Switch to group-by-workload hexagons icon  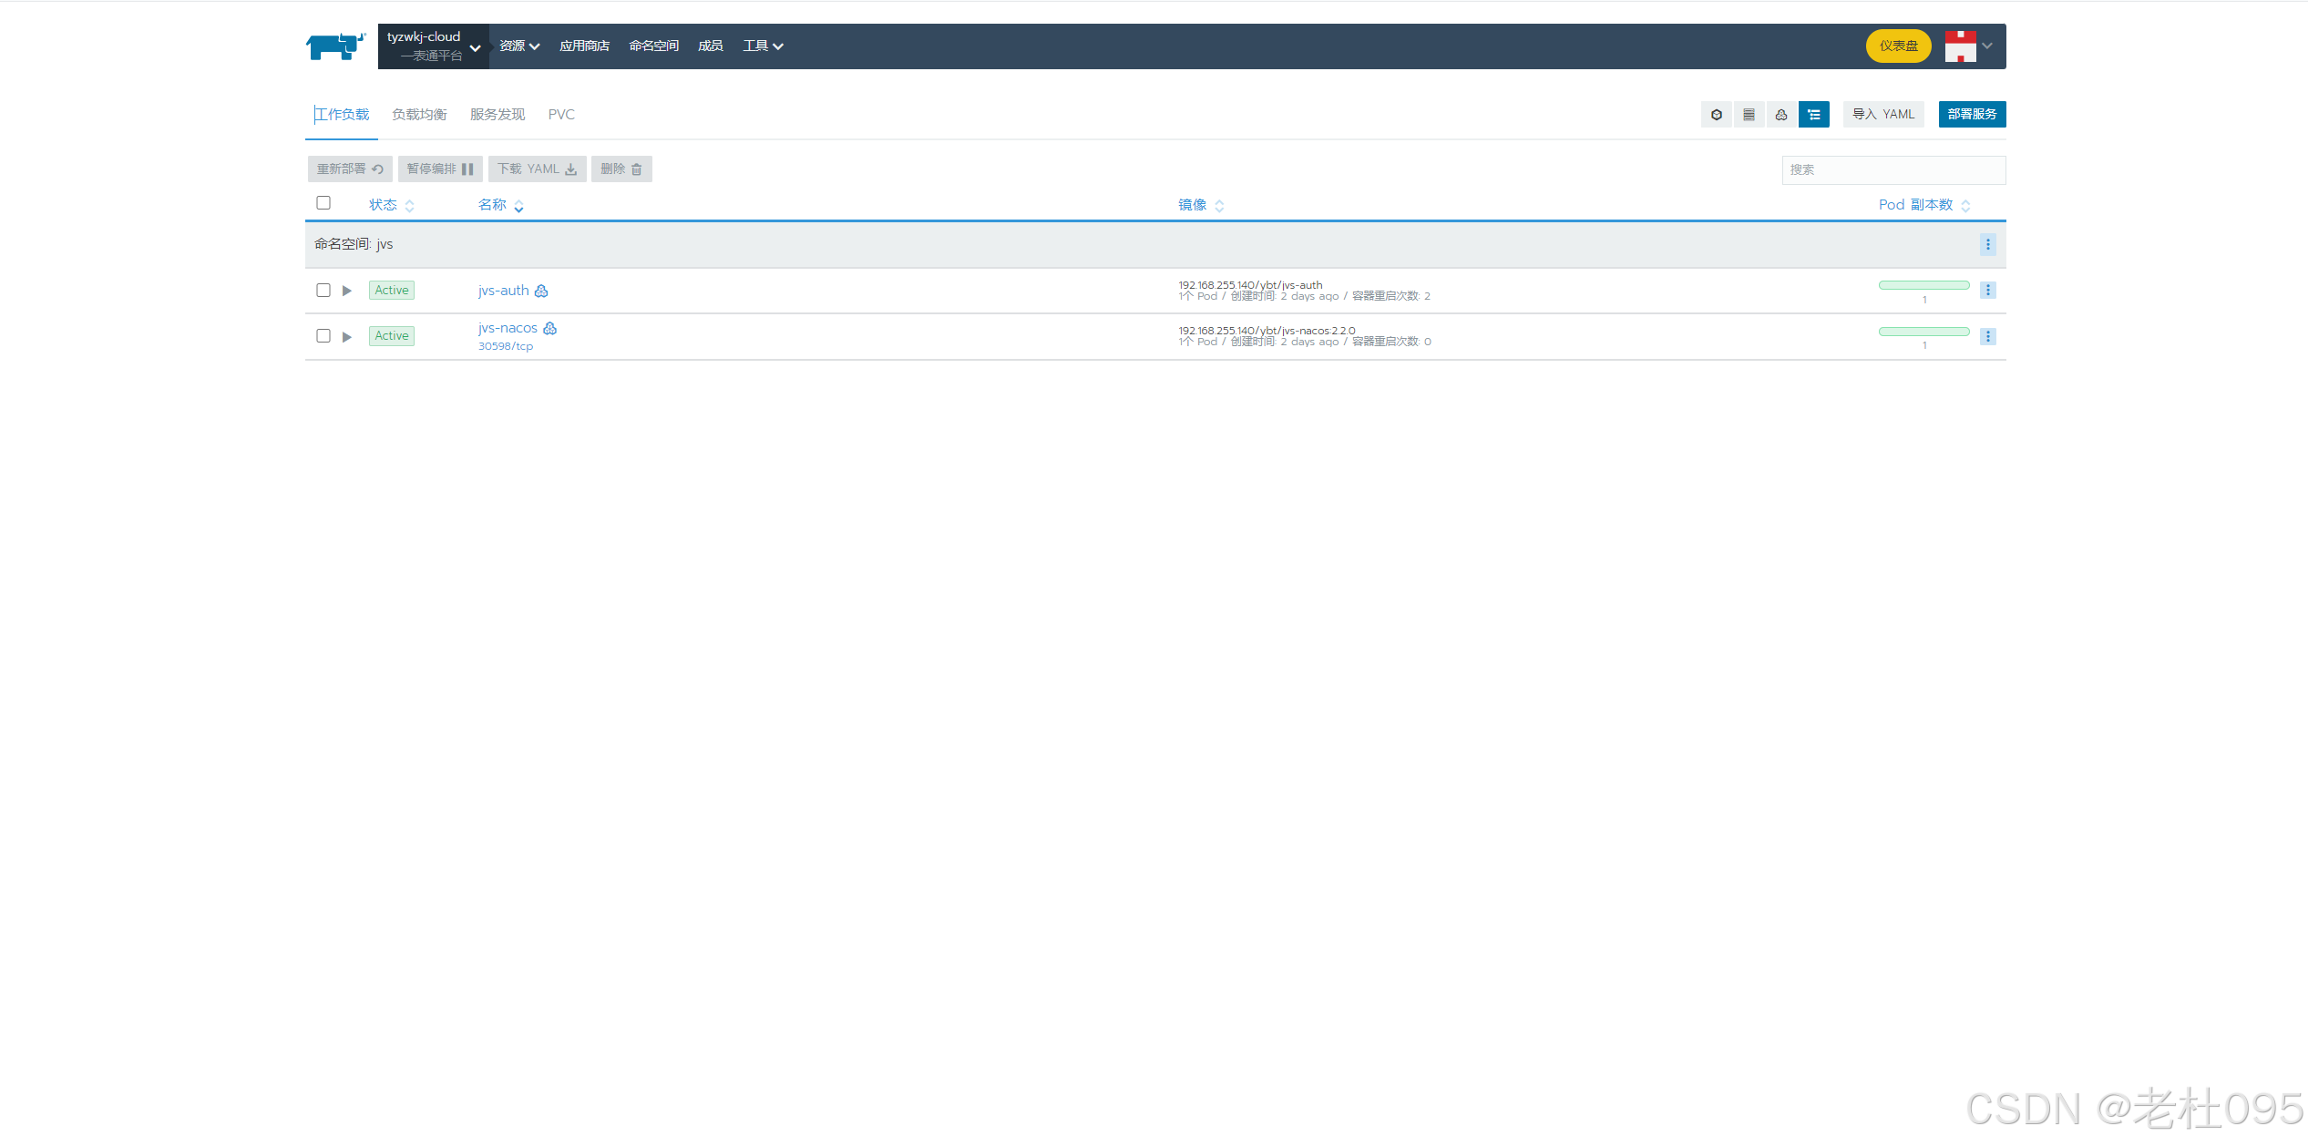coord(1780,115)
